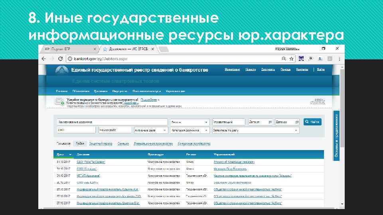Reload the bankrot.gov.by page

click(x=60, y=59)
